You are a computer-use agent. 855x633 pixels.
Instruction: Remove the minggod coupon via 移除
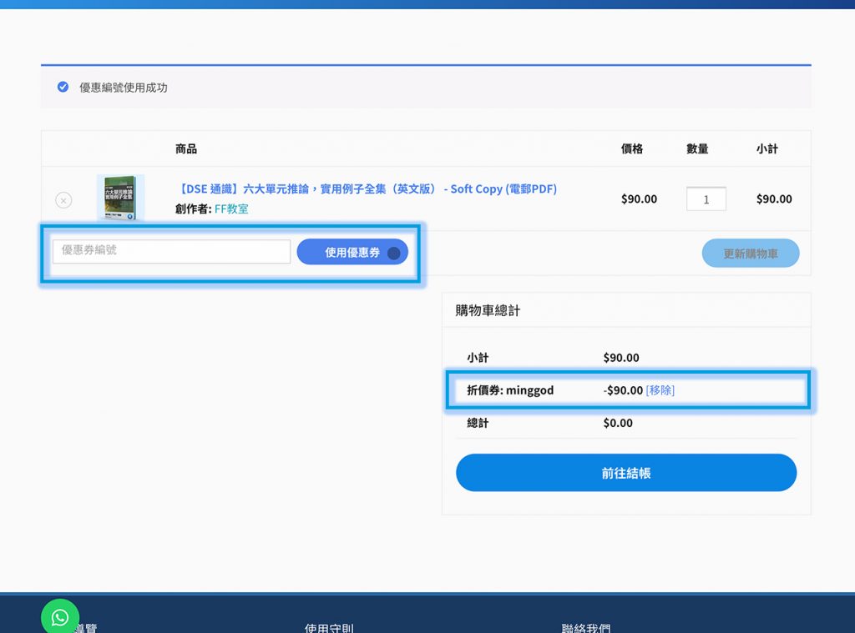point(660,390)
